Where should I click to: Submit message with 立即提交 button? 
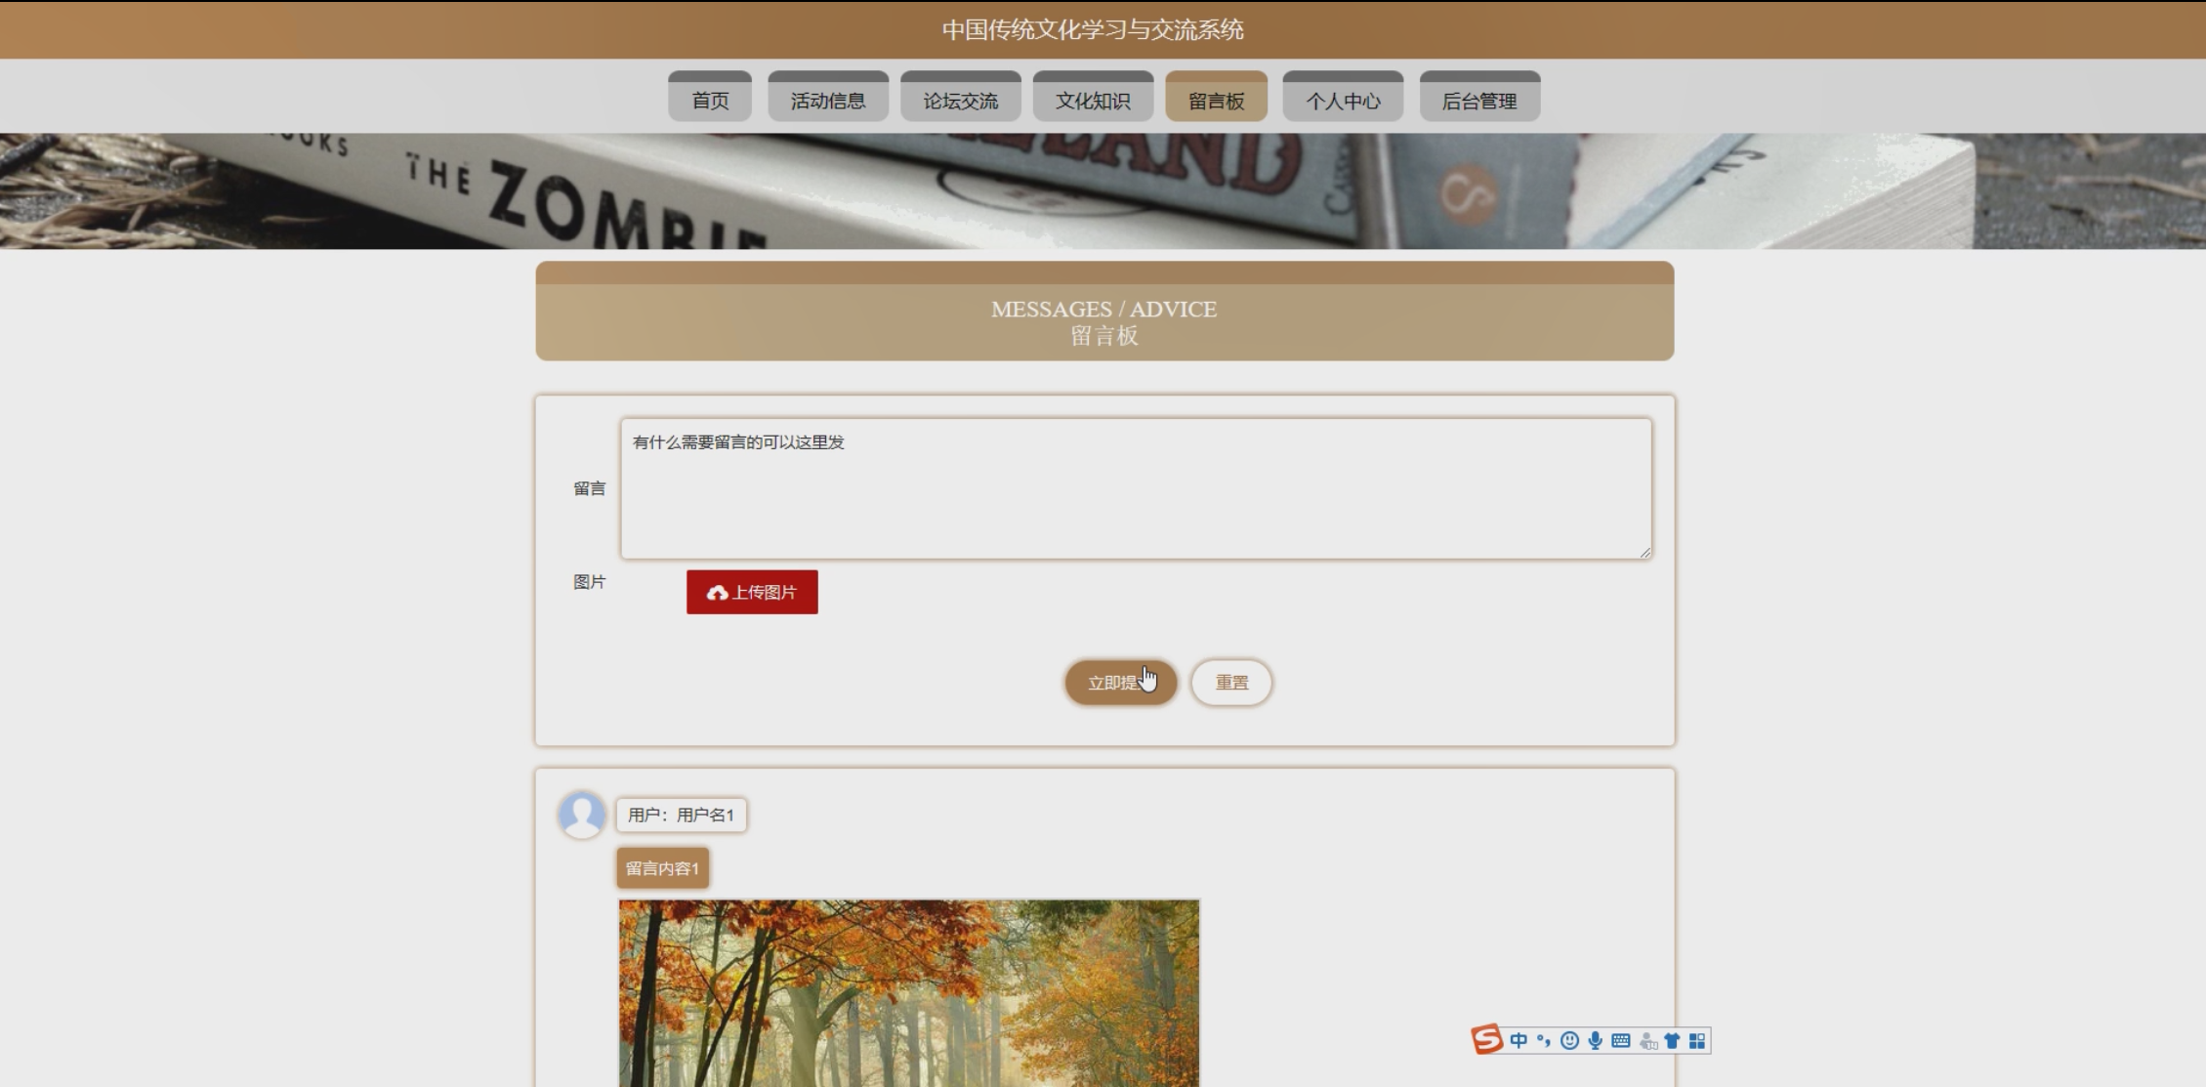1120,682
